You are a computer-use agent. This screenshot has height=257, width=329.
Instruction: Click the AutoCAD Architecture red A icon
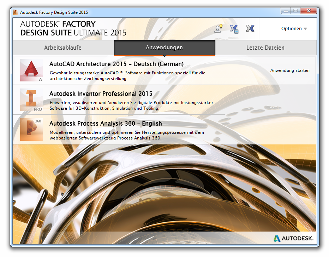[x=31, y=70]
